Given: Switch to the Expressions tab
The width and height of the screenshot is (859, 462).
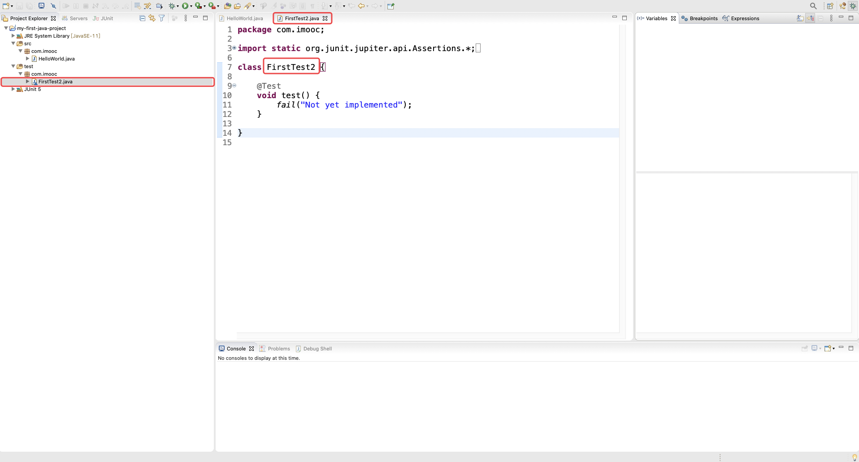Looking at the screenshot, I should (x=741, y=18).
